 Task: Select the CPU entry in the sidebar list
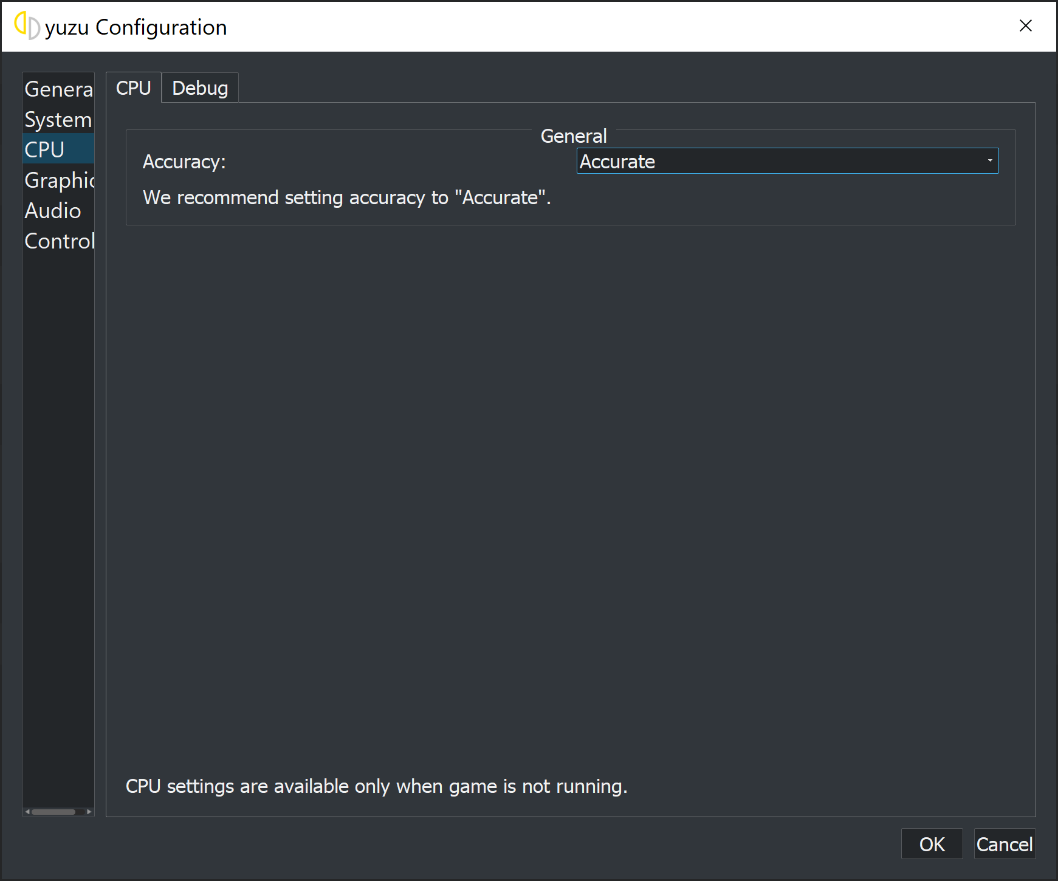(x=58, y=149)
